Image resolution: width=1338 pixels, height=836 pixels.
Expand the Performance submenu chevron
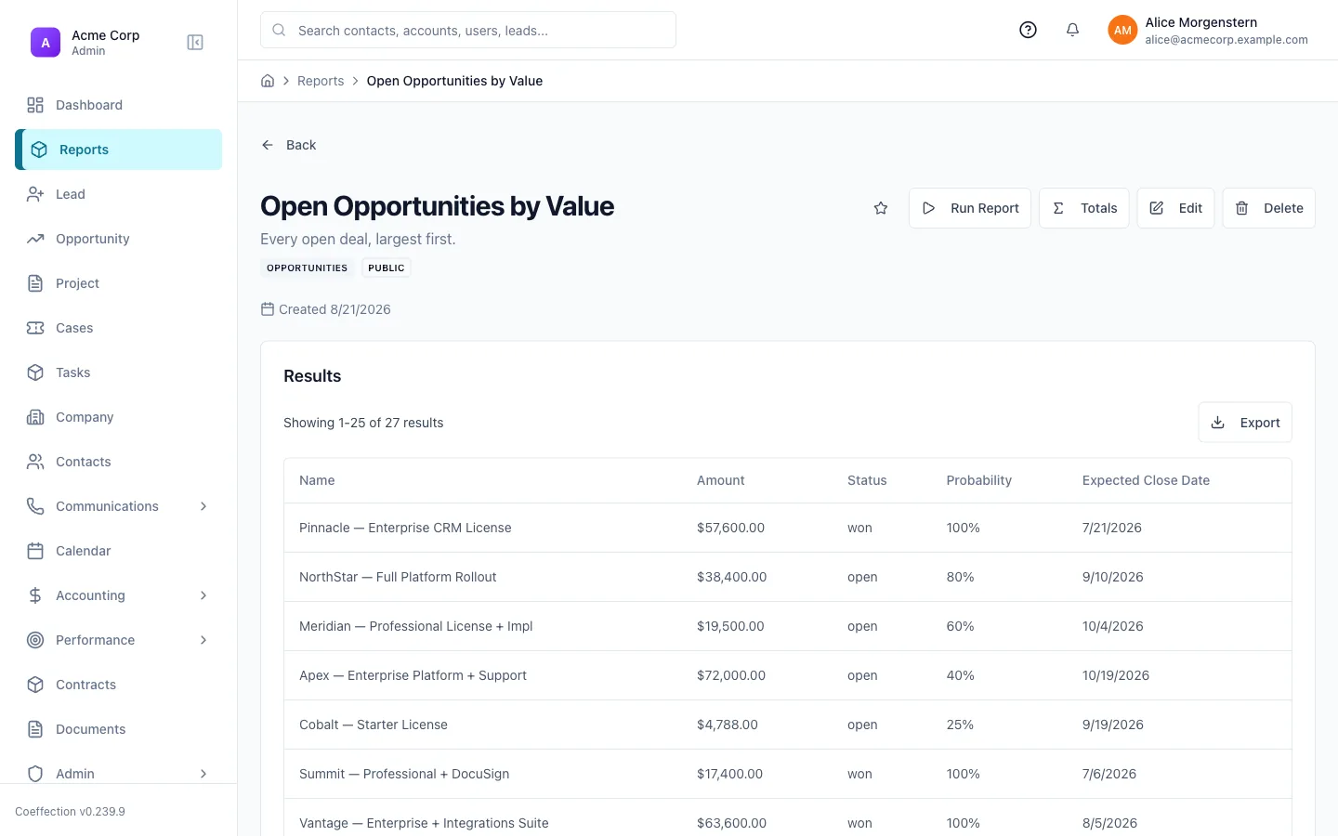point(203,640)
